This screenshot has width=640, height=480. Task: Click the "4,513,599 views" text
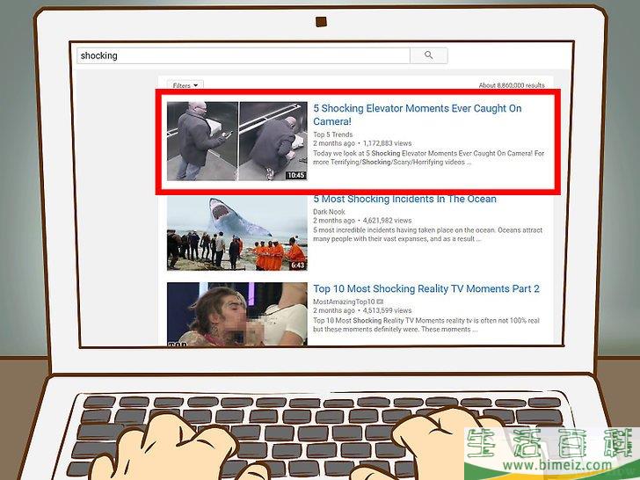pos(387,310)
